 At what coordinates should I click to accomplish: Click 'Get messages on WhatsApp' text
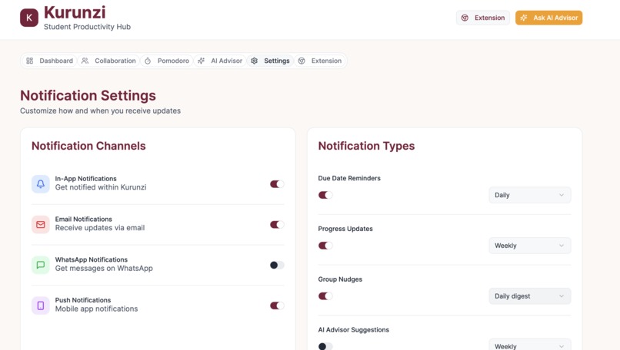click(104, 269)
